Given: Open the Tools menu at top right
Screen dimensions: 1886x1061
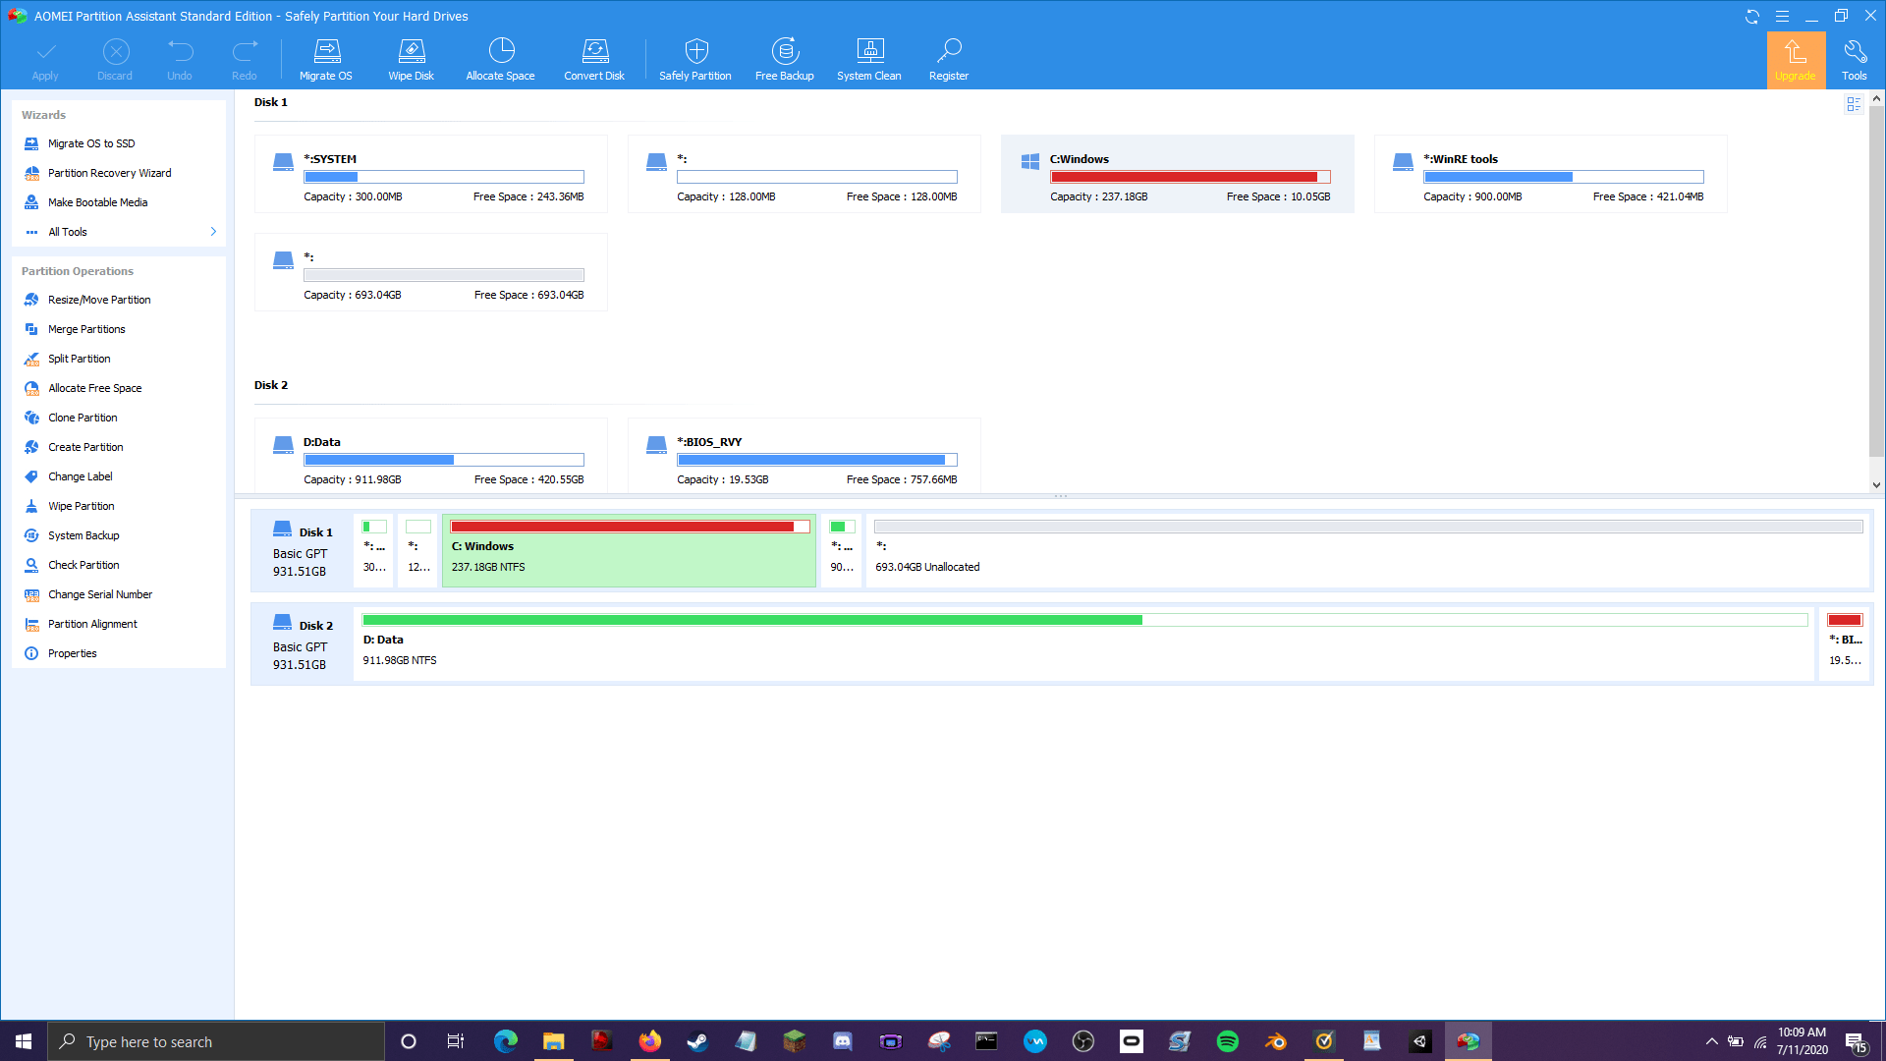Looking at the screenshot, I should pos(1856,59).
